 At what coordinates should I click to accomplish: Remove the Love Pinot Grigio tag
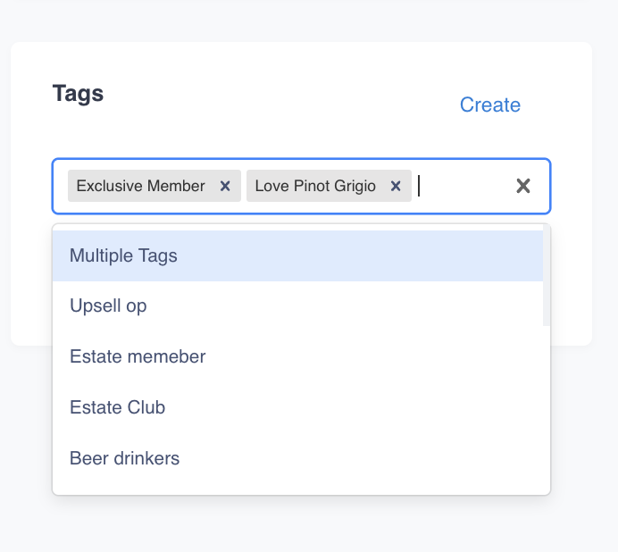click(x=396, y=186)
